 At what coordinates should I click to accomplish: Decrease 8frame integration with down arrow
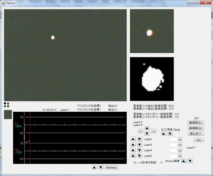pyautogui.click(x=190, y=161)
